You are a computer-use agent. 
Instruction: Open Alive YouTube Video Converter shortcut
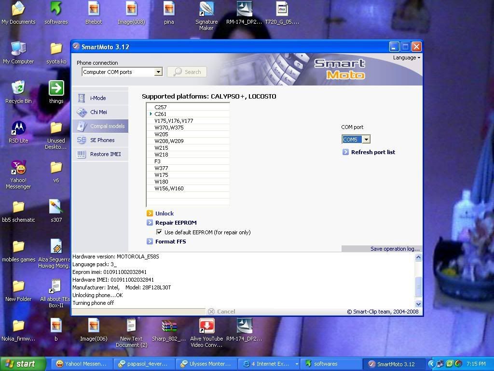(206, 333)
